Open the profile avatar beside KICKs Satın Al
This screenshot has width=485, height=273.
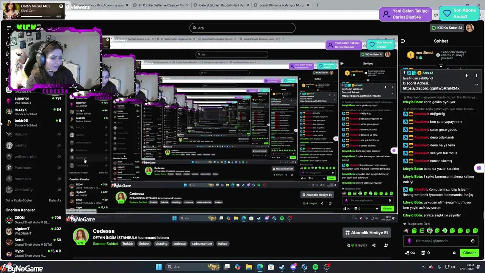470,28
